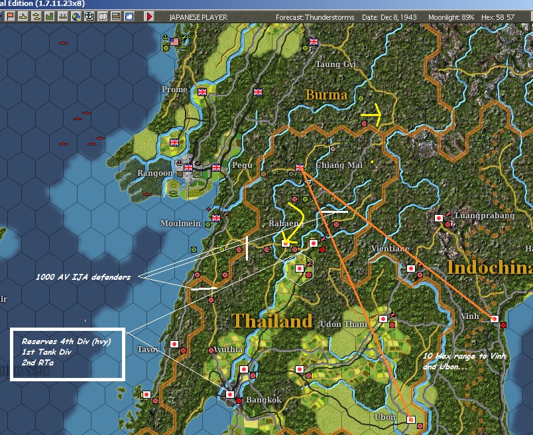Show the weather cloud overlay icon
Viewport: 533px width, 435px height.
pos(129,17)
